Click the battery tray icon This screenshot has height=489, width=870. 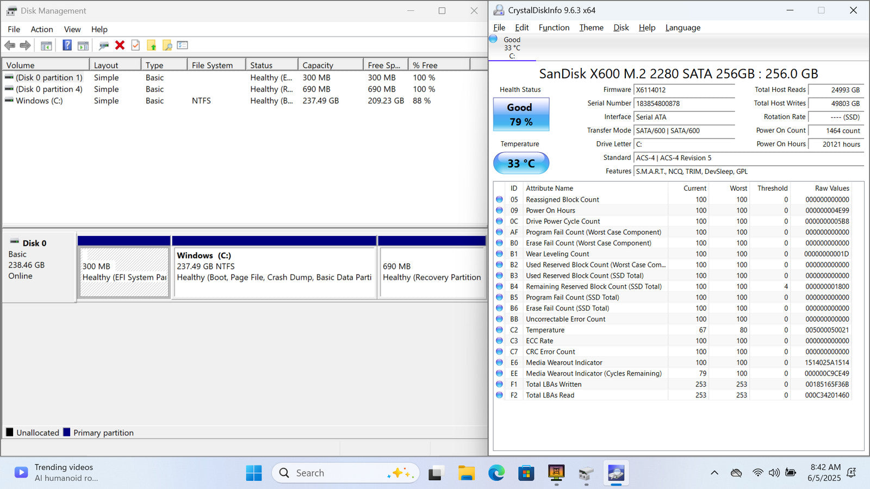[791, 473]
